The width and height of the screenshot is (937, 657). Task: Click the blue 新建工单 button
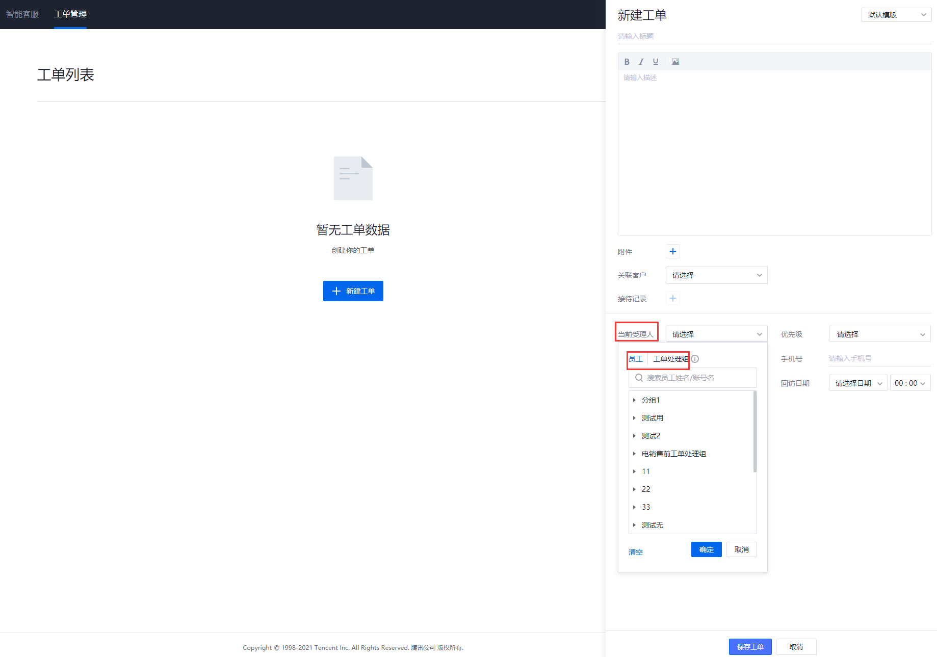[x=353, y=291]
